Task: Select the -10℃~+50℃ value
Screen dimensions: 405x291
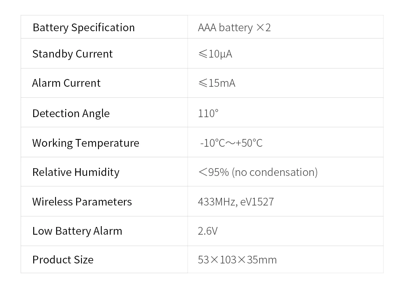Action: [231, 143]
